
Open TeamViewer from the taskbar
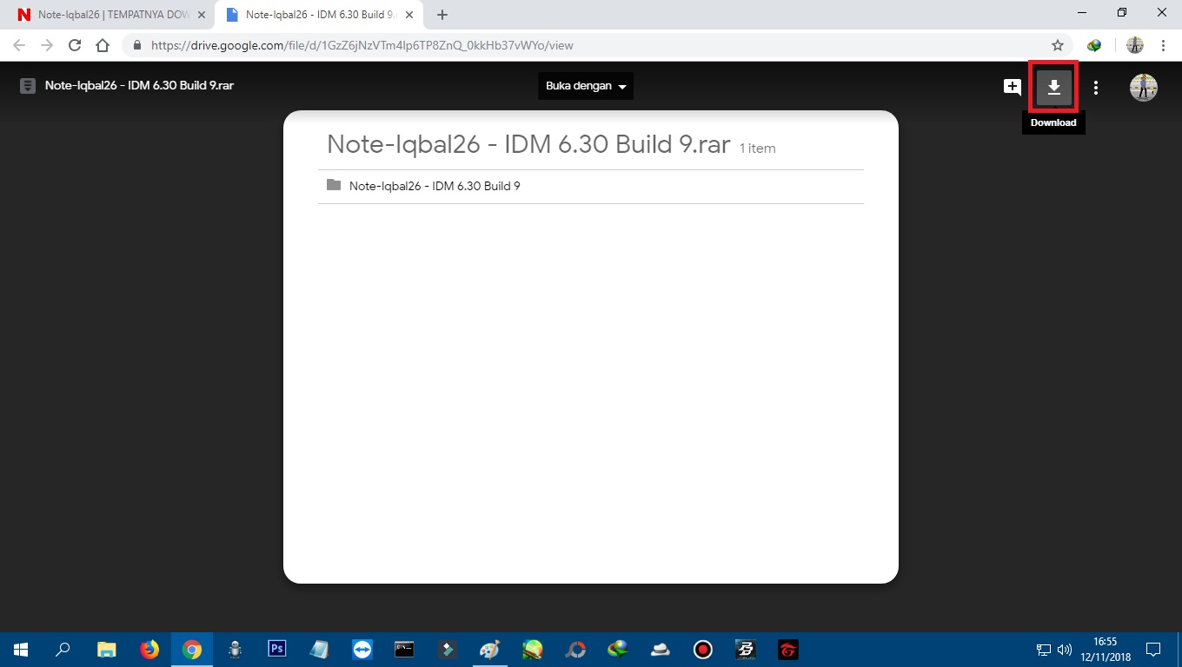pos(362,650)
